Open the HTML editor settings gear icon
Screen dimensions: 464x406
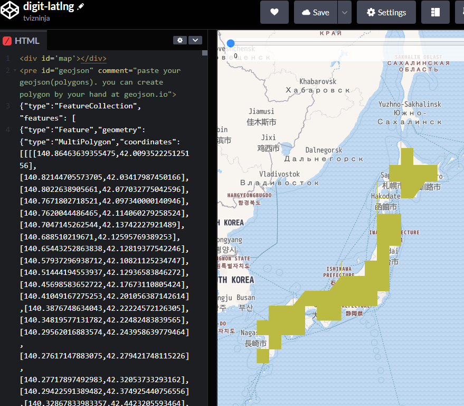coord(179,40)
